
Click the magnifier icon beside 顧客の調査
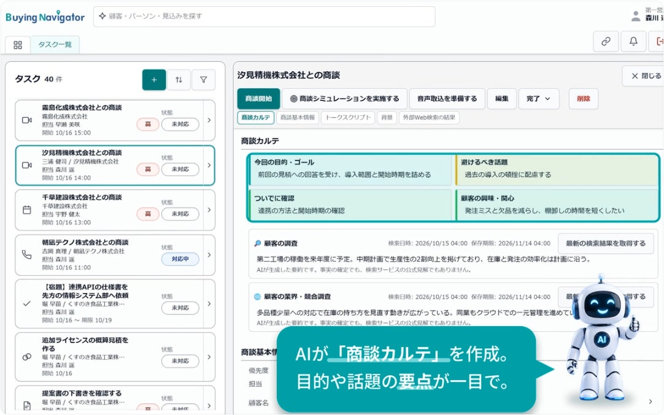[x=257, y=243]
